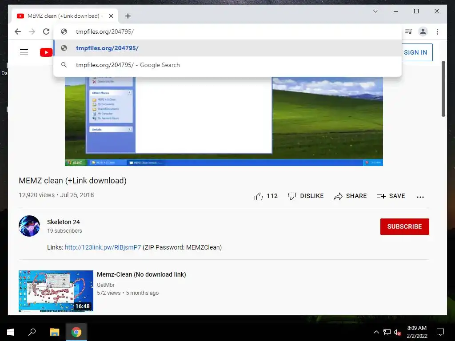This screenshot has width=455, height=341.
Task: Open the YouTube hamburger guide menu
Action: pos(24,52)
